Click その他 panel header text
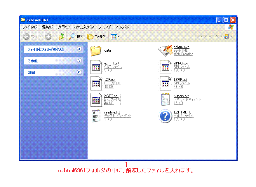Viewport: 256px width, 187px height. point(33,61)
